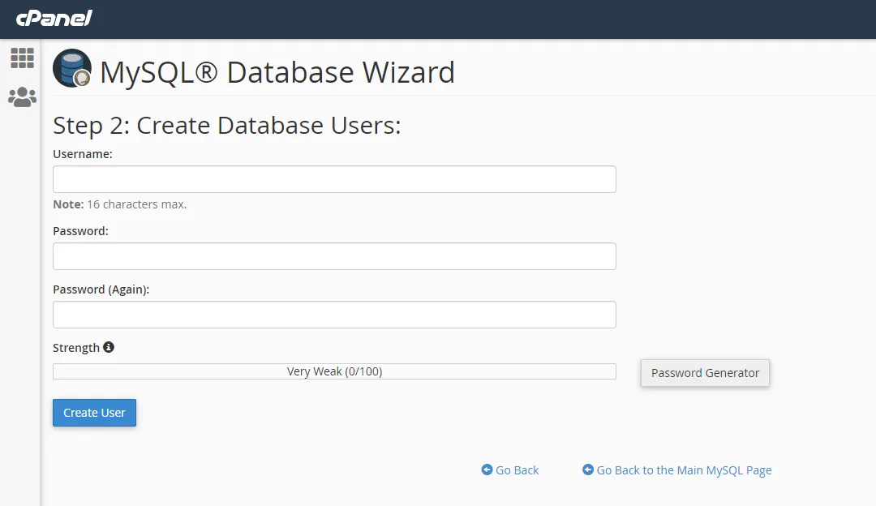Go Back to the Main MySQL Page
876x506 pixels.
[677, 470]
